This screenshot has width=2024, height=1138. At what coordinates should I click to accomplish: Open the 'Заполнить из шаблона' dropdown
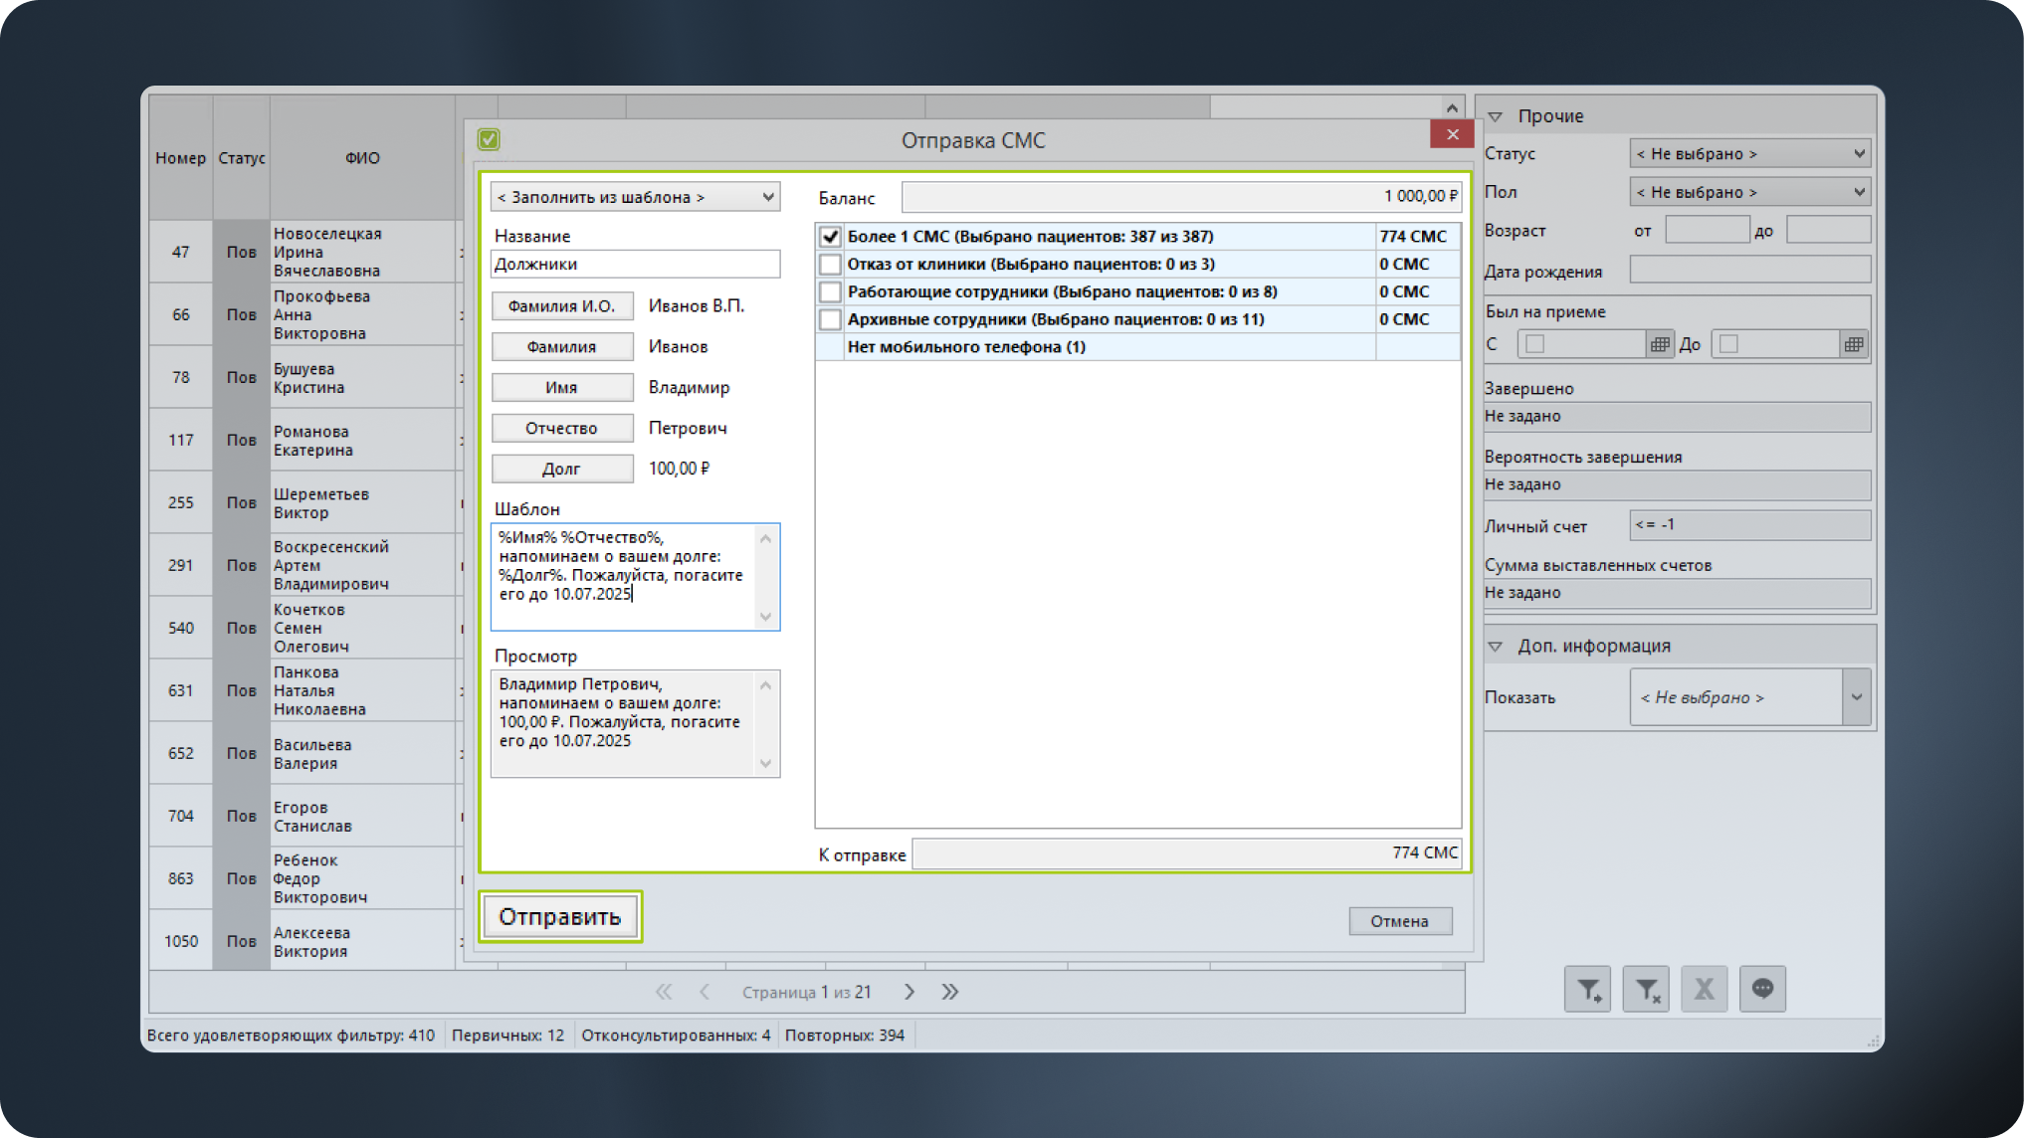pyautogui.click(x=635, y=197)
